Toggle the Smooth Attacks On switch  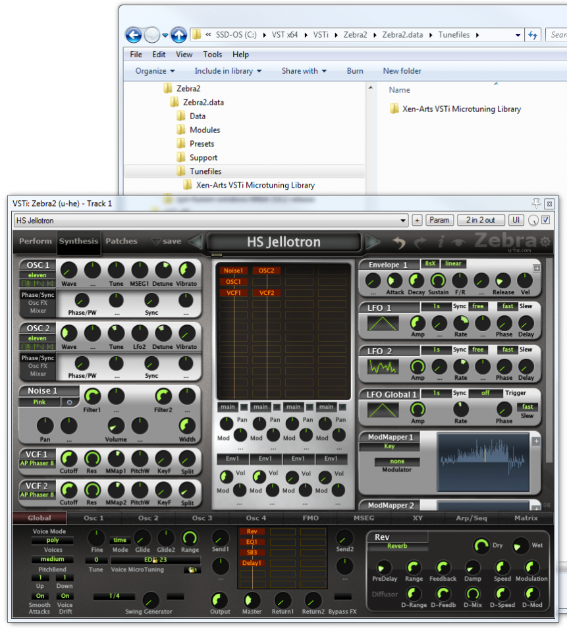(40, 596)
